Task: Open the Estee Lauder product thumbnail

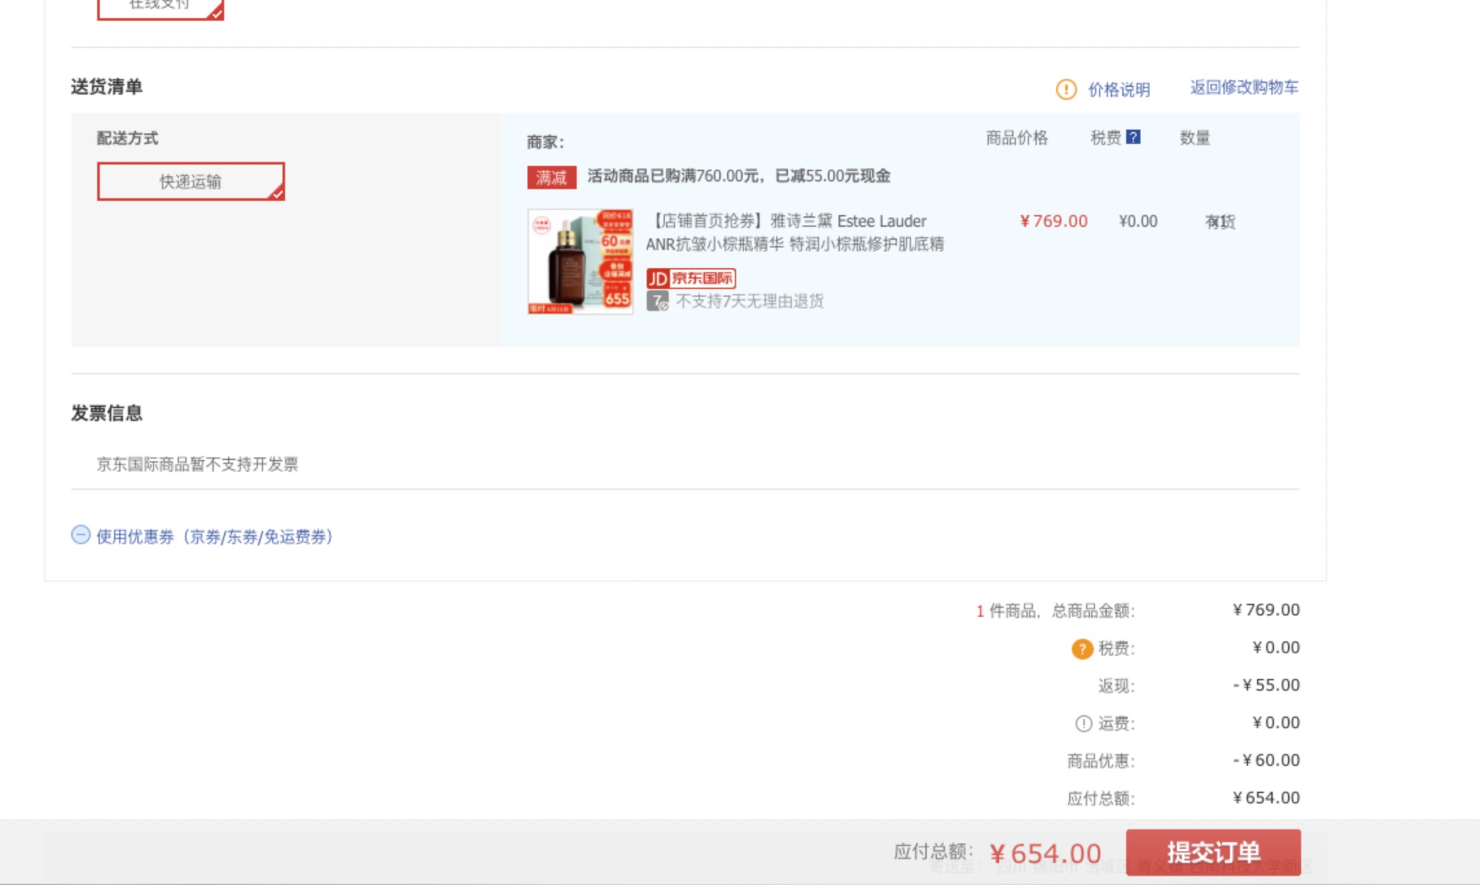Action: (580, 262)
